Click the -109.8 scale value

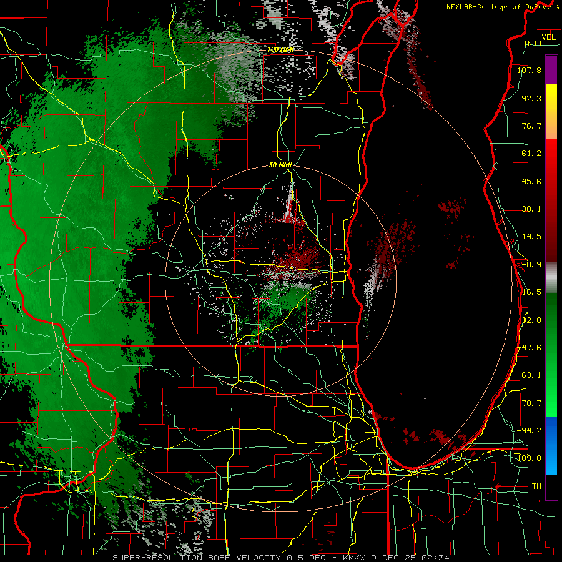[529, 458]
